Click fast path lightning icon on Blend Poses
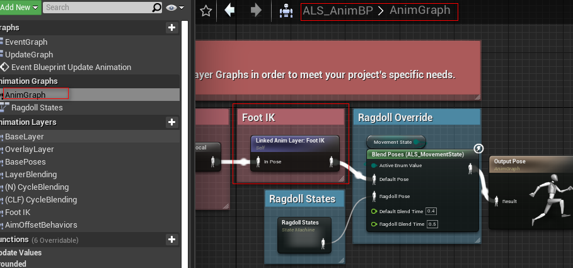573x268 pixels. tap(478, 148)
